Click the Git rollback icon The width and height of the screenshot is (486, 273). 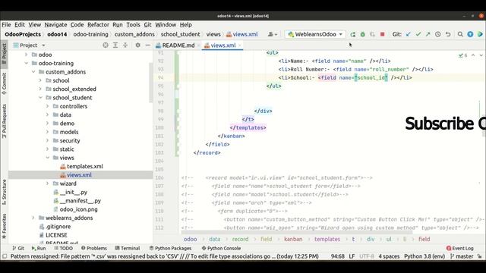tap(448, 34)
